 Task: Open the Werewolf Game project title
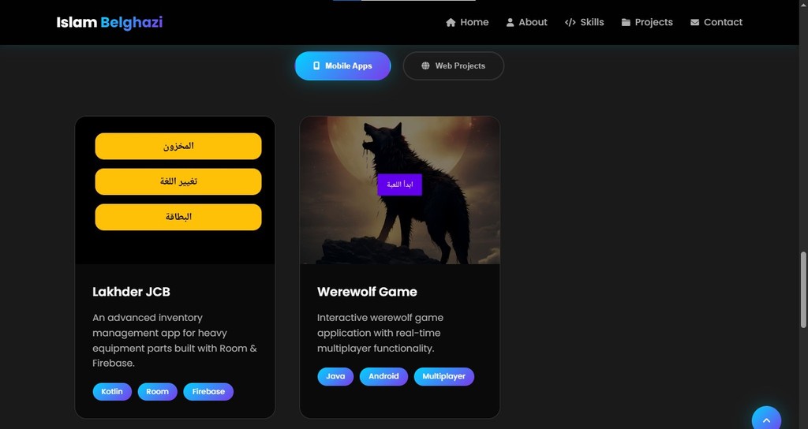(367, 292)
